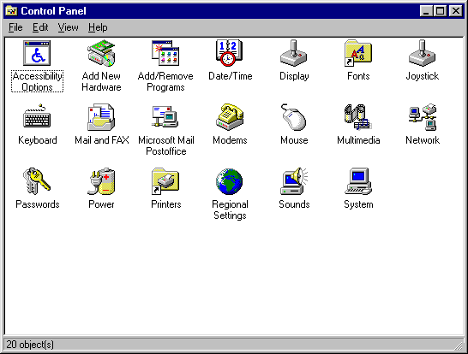Select the Sounds speaker icon
The height and width of the screenshot is (354, 468).
(x=294, y=181)
